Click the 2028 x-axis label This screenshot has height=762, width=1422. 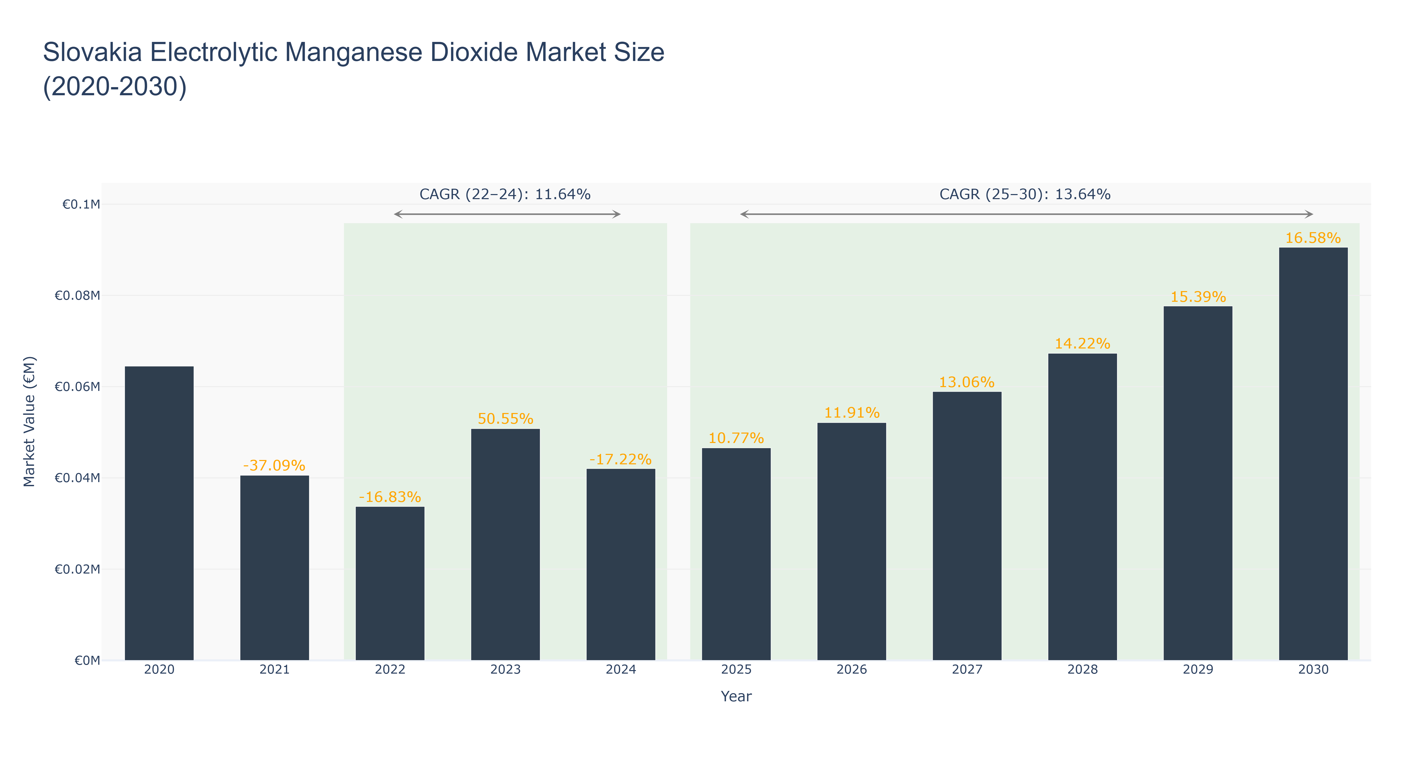(x=1082, y=670)
